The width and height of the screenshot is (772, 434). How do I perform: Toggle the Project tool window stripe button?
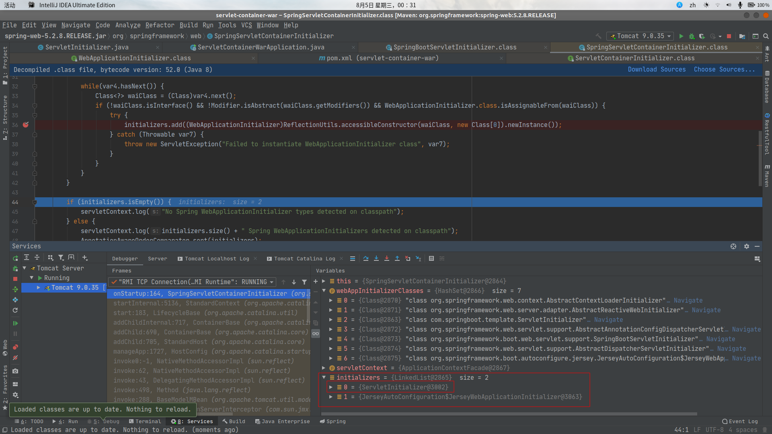click(5, 65)
